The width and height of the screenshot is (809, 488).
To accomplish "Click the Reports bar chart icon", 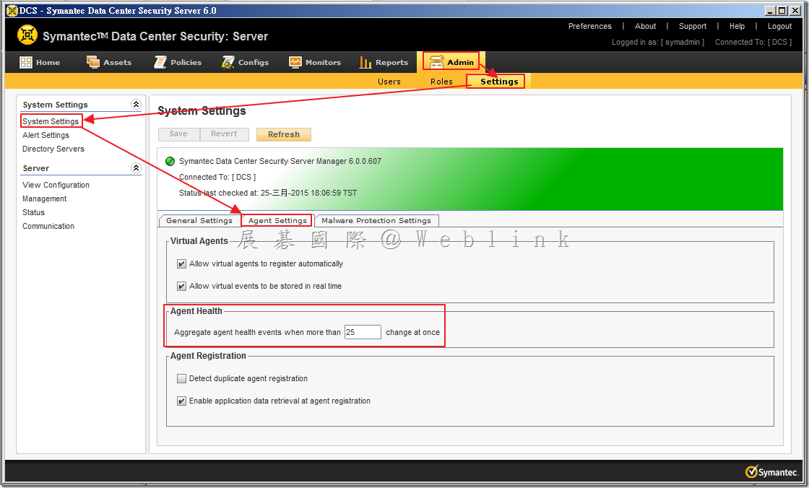I will pyautogui.click(x=365, y=62).
